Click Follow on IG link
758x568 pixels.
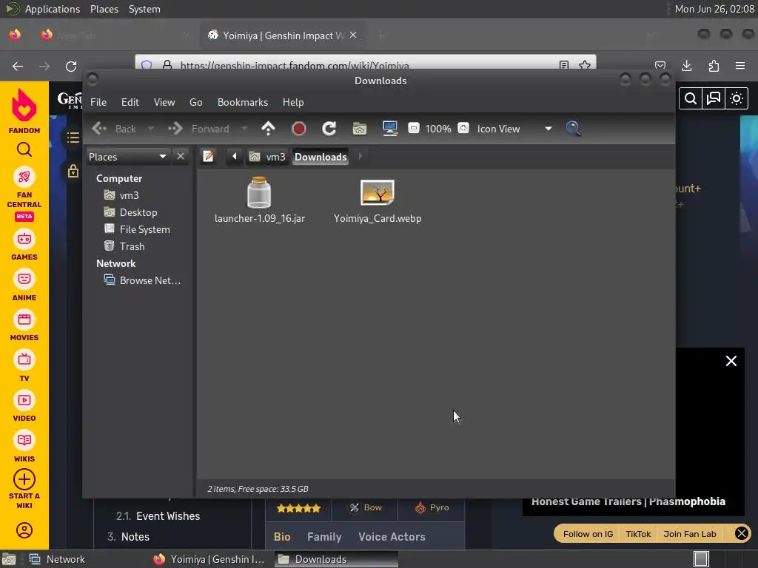pos(588,534)
